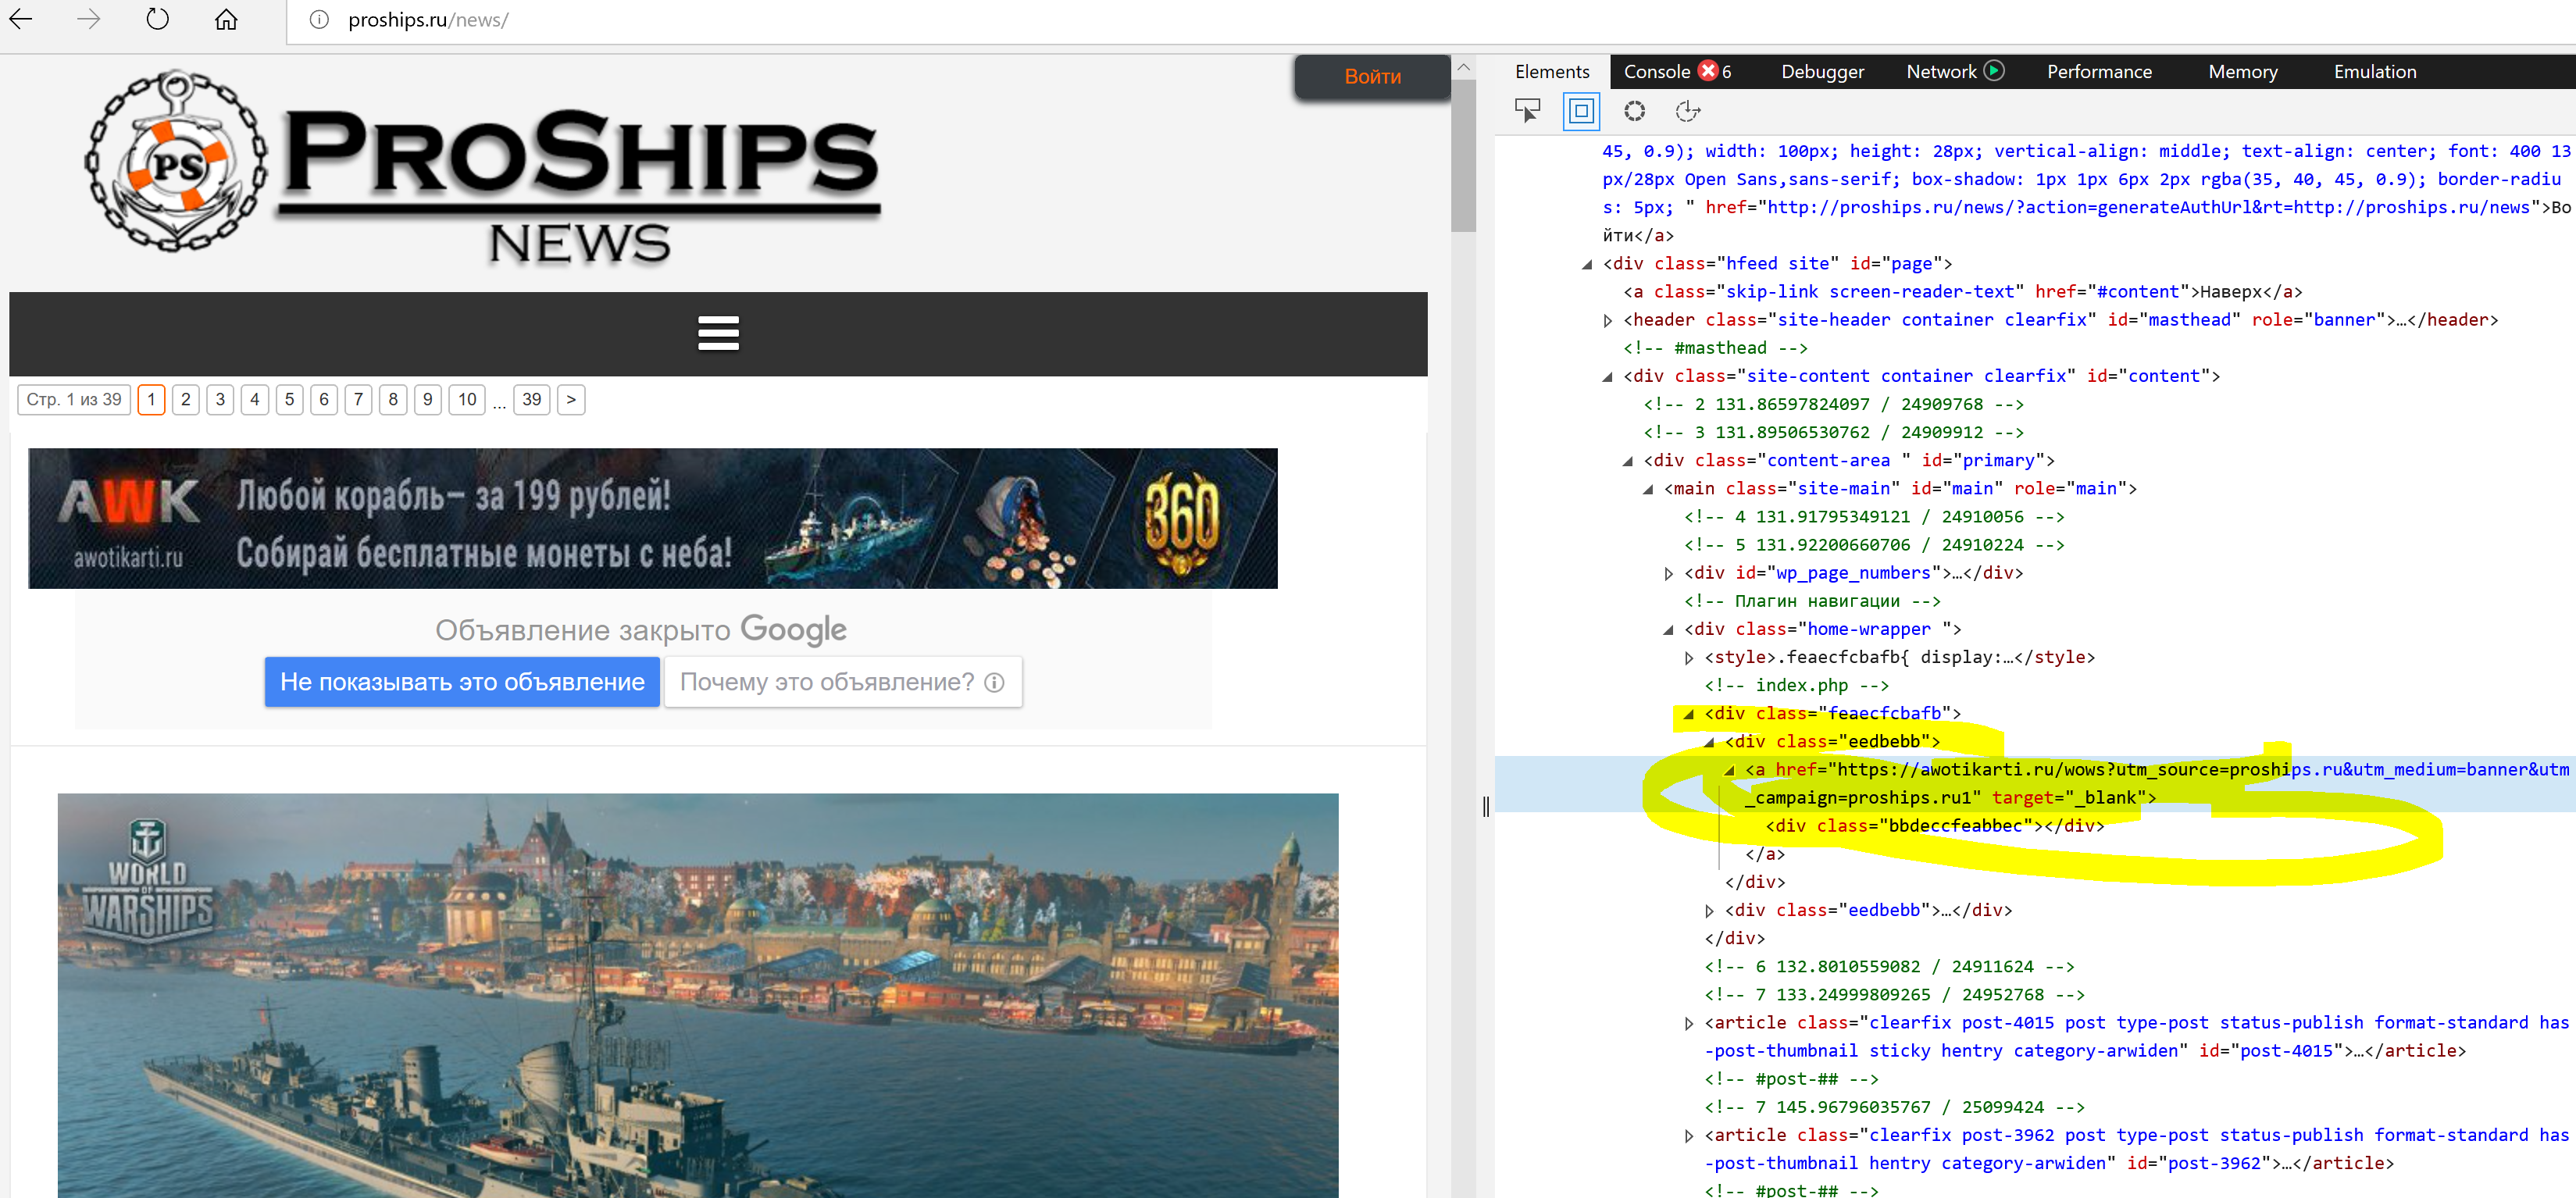
Task: Expand the article post-4015 node
Action: click(1689, 1023)
